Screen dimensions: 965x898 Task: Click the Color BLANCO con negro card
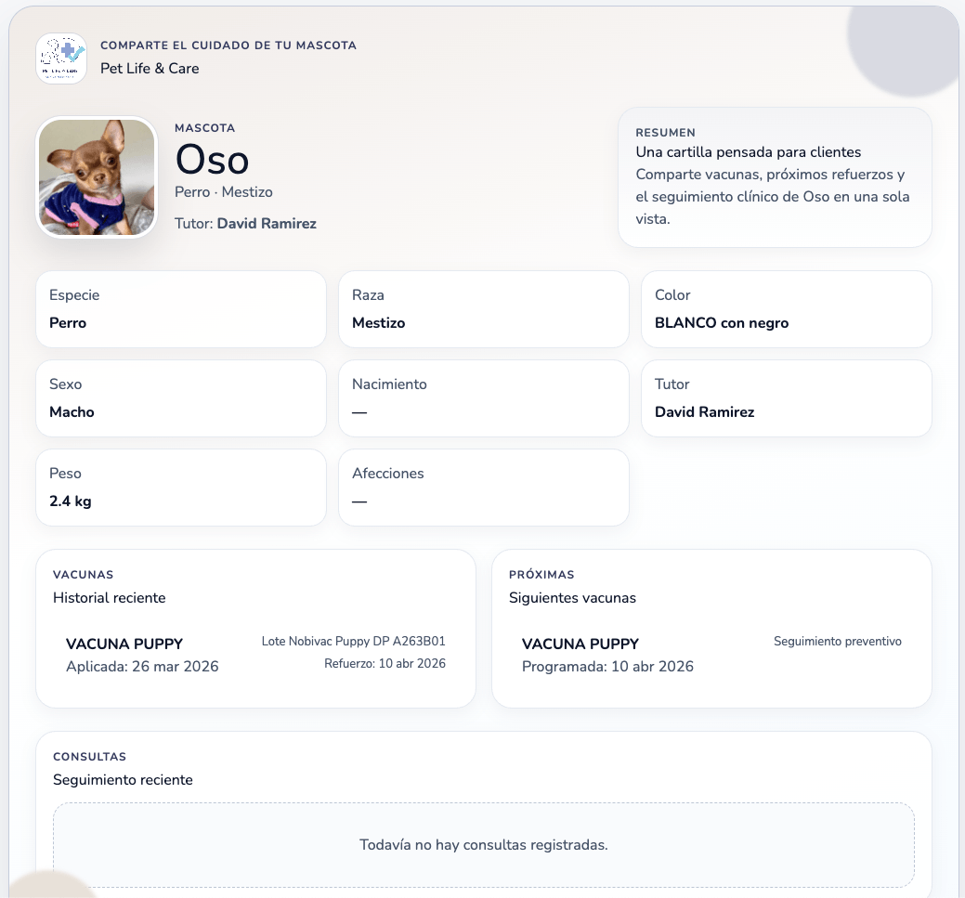coord(786,309)
